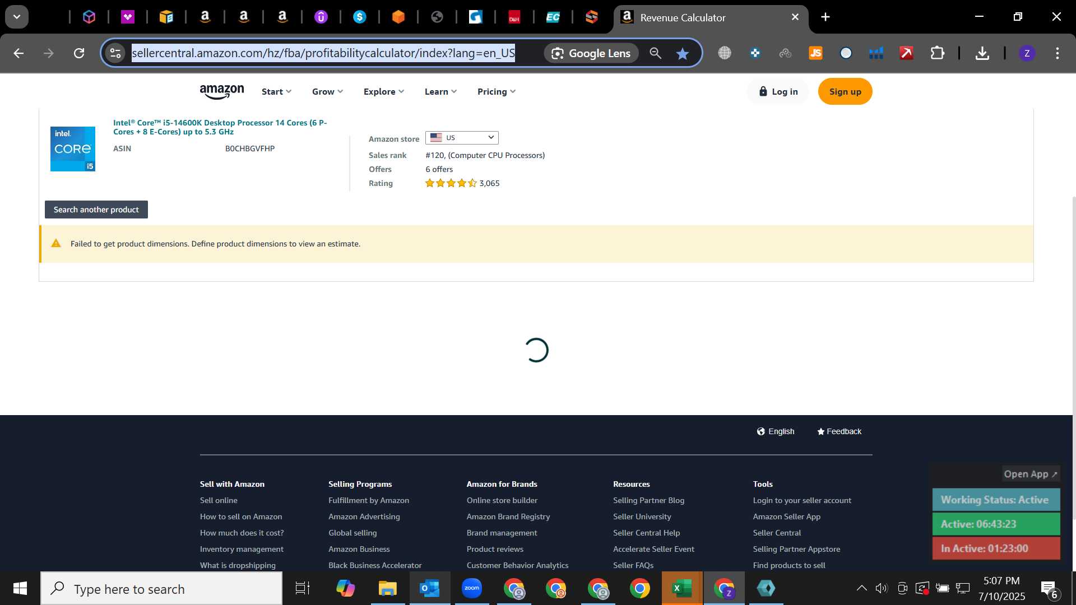Expand the Grow dropdown menu
The image size is (1076, 605).
click(x=327, y=92)
